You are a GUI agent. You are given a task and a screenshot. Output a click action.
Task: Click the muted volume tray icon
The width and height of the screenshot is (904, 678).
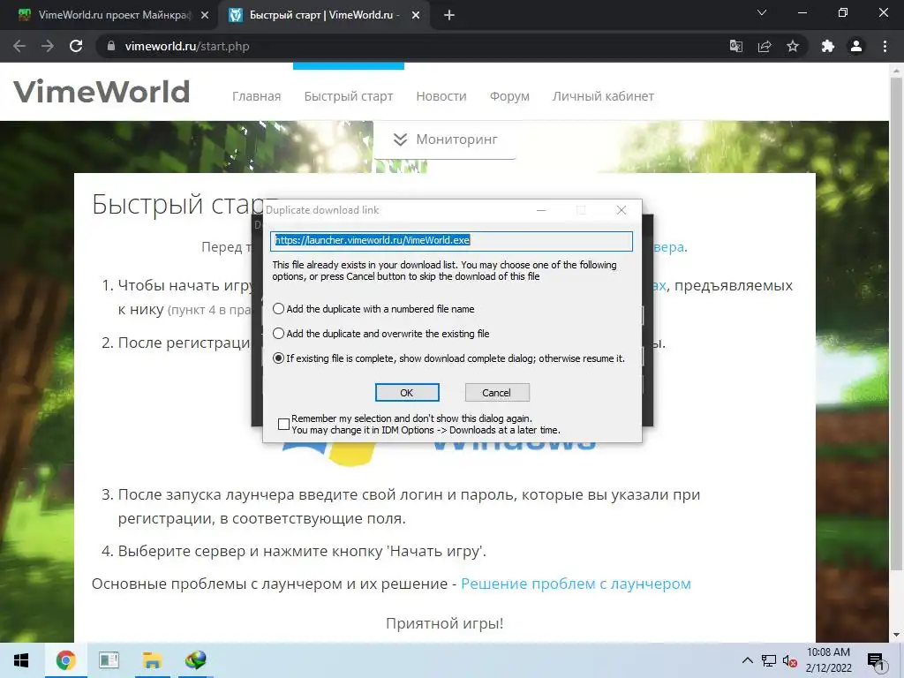[790, 660]
